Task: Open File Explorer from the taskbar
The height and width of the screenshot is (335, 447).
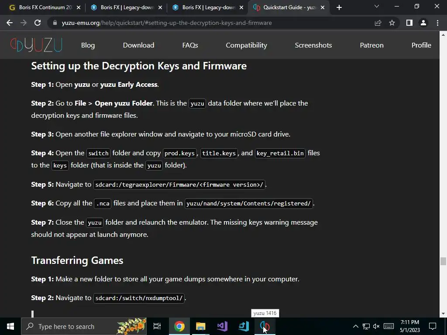Action: (x=201, y=326)
